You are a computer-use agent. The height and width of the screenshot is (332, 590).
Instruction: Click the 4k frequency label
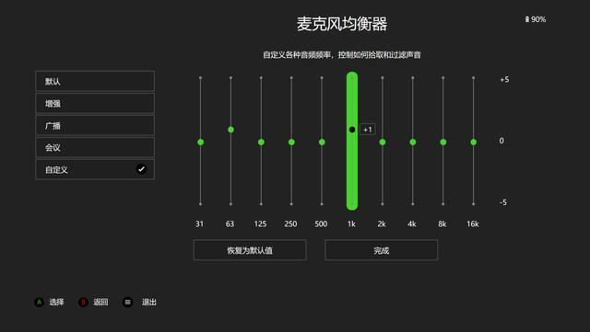point(412,223)
